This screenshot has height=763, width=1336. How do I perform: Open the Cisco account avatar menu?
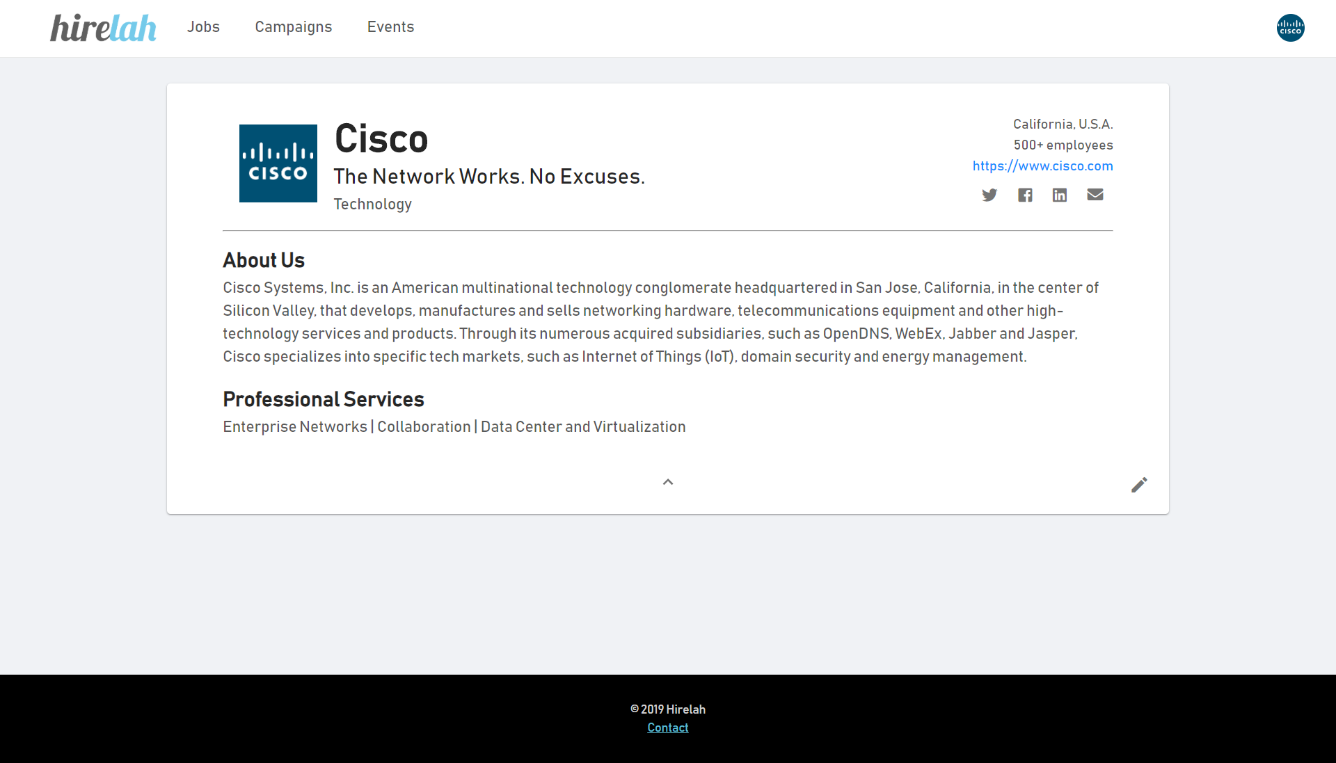pyautogui.click(x=1290, y=28)
